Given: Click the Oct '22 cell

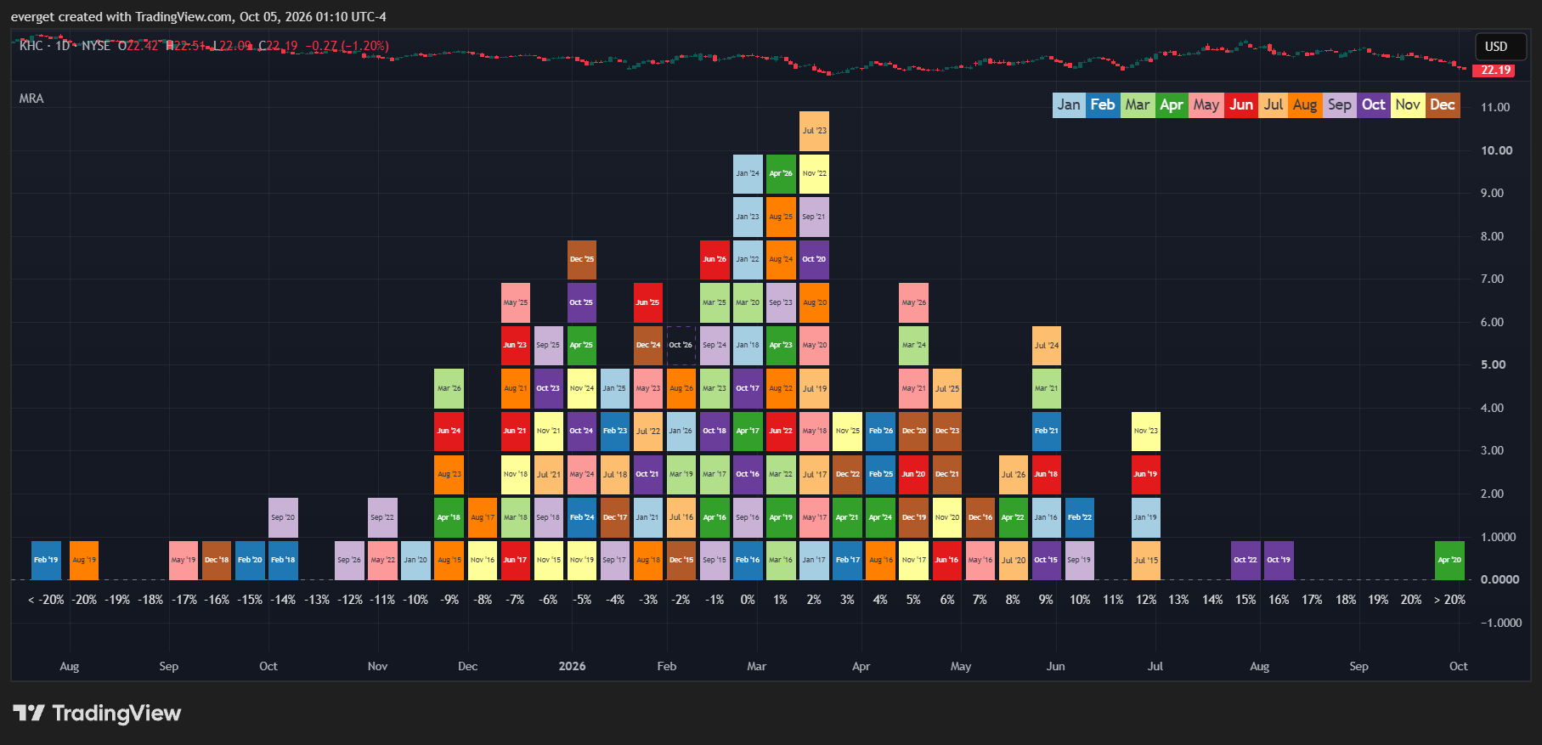Looking at the screenshot, I should pos(1245,560).
